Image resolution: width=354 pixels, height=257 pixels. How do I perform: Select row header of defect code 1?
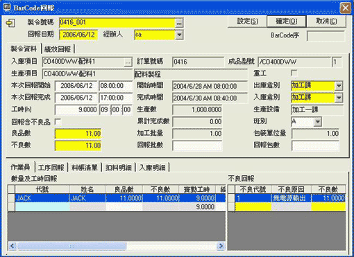click(x=231, y=198)
